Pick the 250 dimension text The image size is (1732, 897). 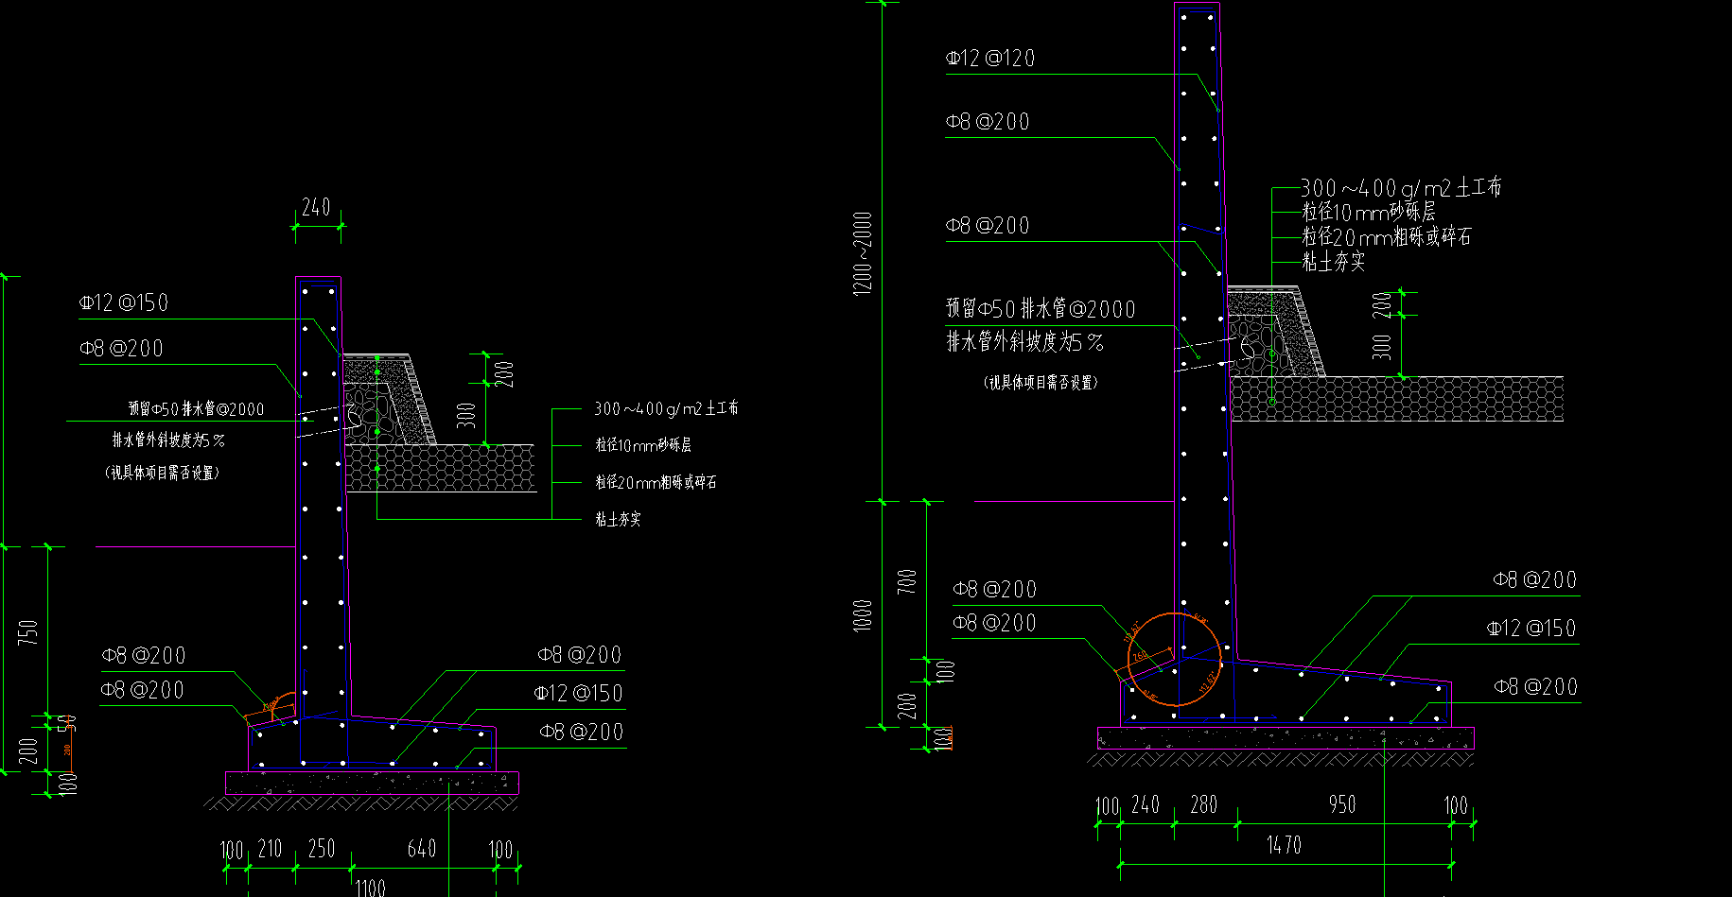click(322, 849)
